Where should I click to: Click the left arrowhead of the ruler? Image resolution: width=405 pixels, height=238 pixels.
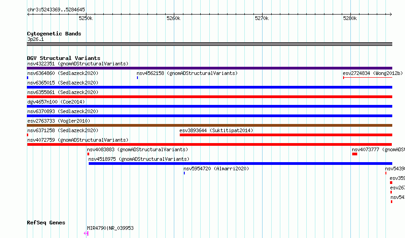click(x=28, y=14)
